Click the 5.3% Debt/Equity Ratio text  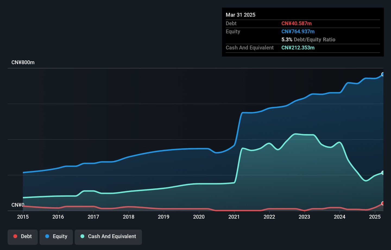(308, 40)
